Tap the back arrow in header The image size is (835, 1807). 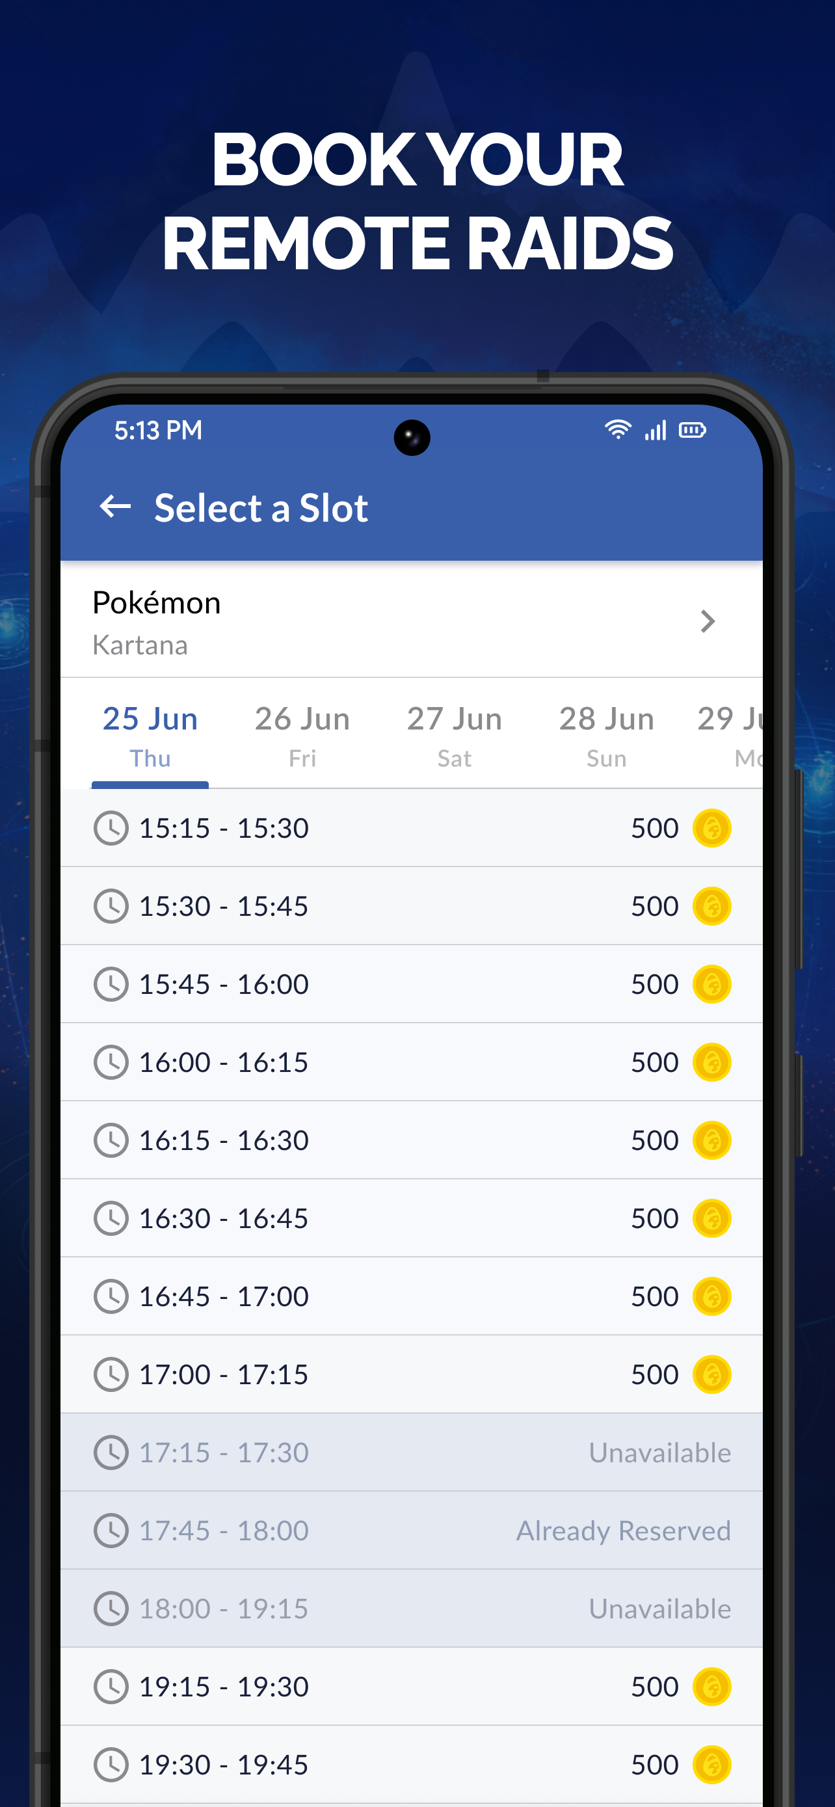click(x=116, y=506)
